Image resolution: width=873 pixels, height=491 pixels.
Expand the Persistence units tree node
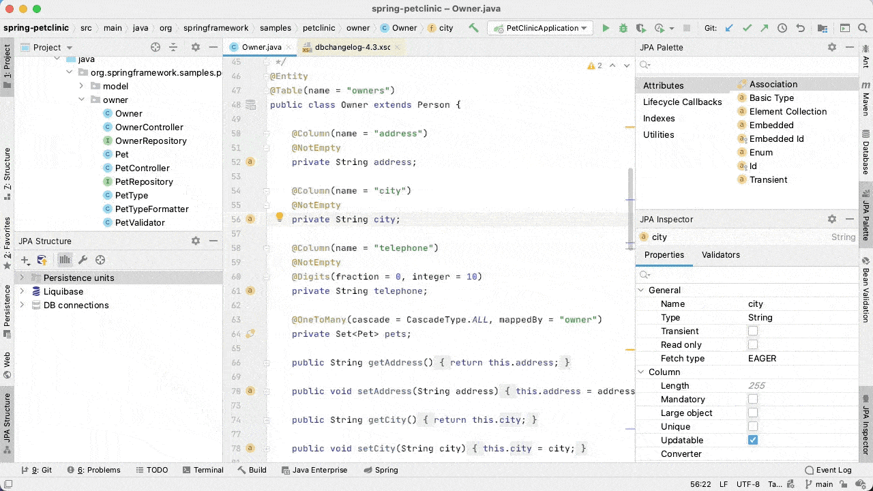[x=23, y=278]
